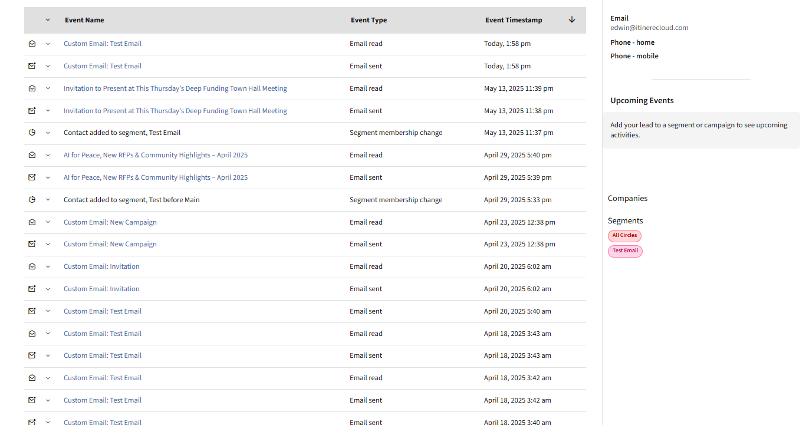Click the email read icon for Custom Email: Invitation
This screenshot has width=806, height=425.
tap(32, 266)
